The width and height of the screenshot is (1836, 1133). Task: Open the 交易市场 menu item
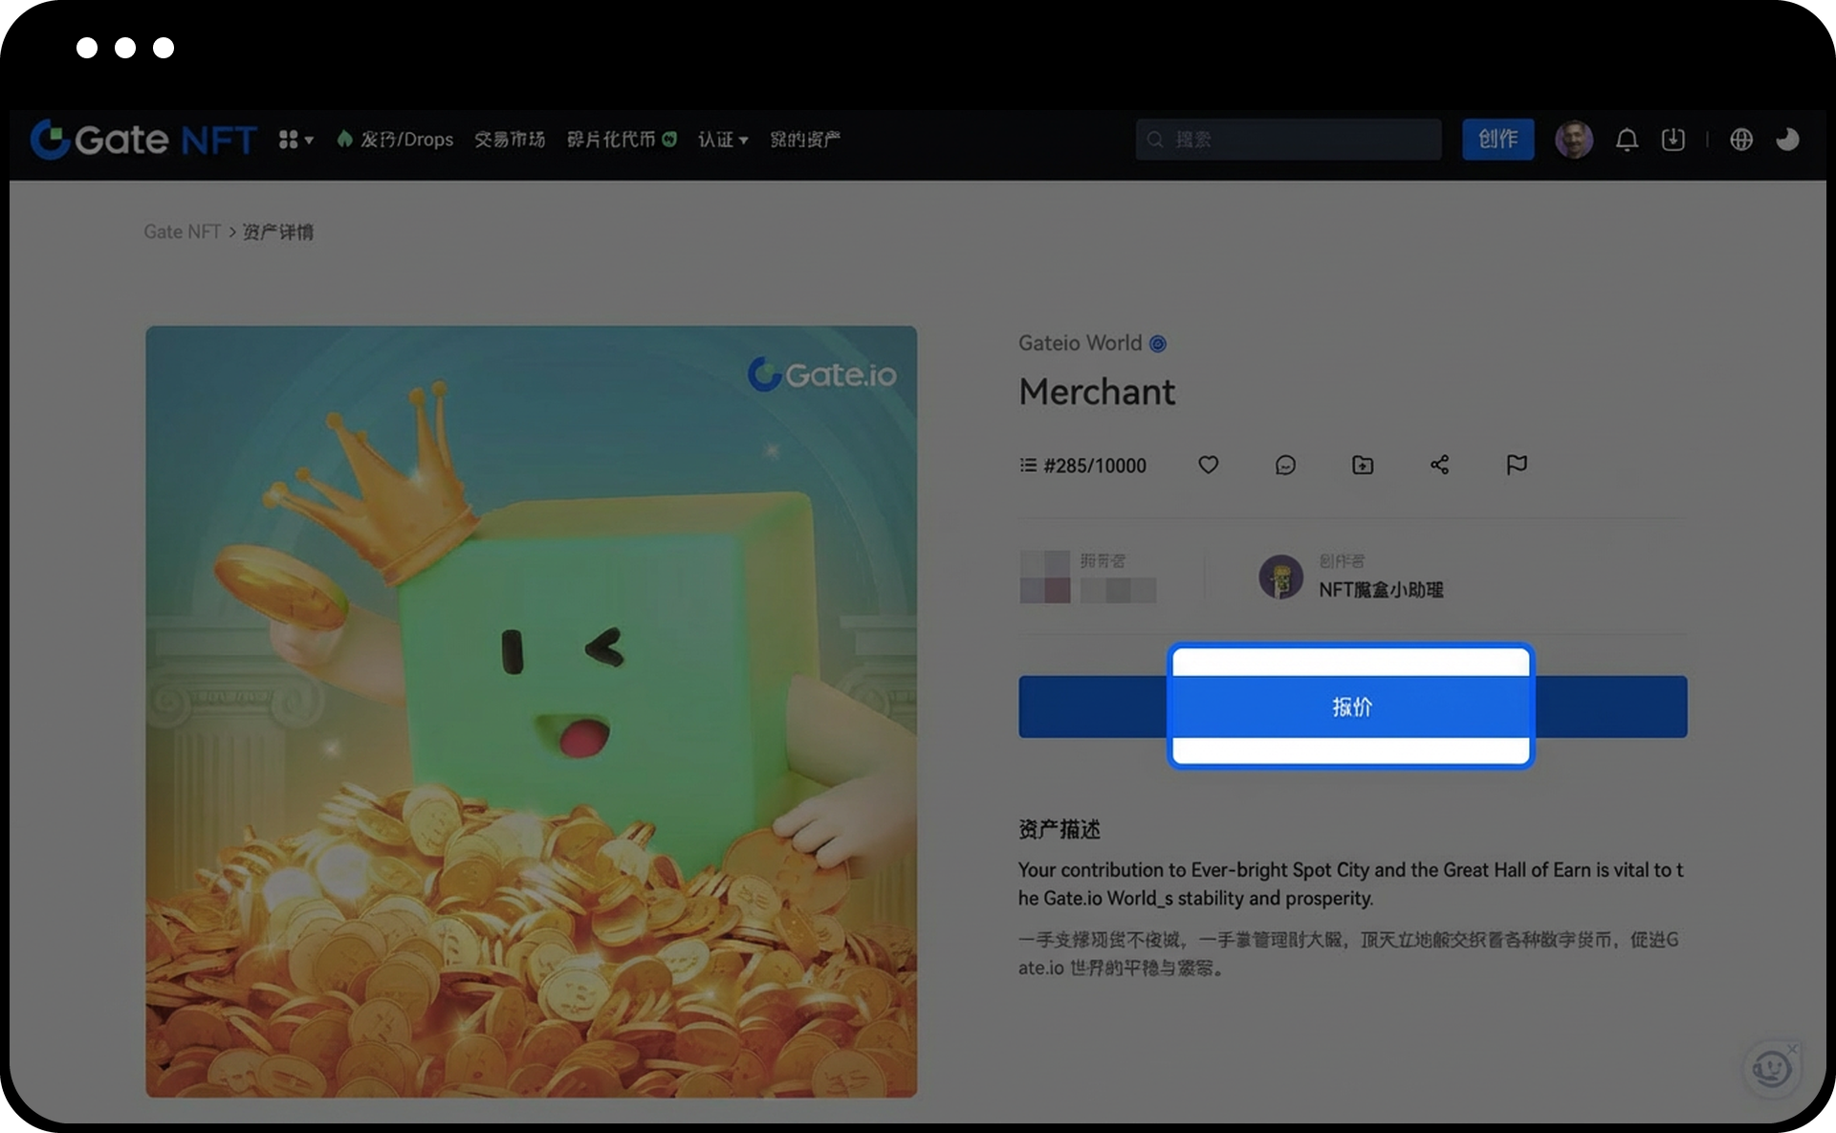[510, 140]
